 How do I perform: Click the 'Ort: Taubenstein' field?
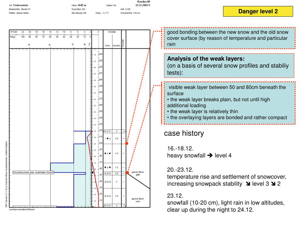[18, 5]
